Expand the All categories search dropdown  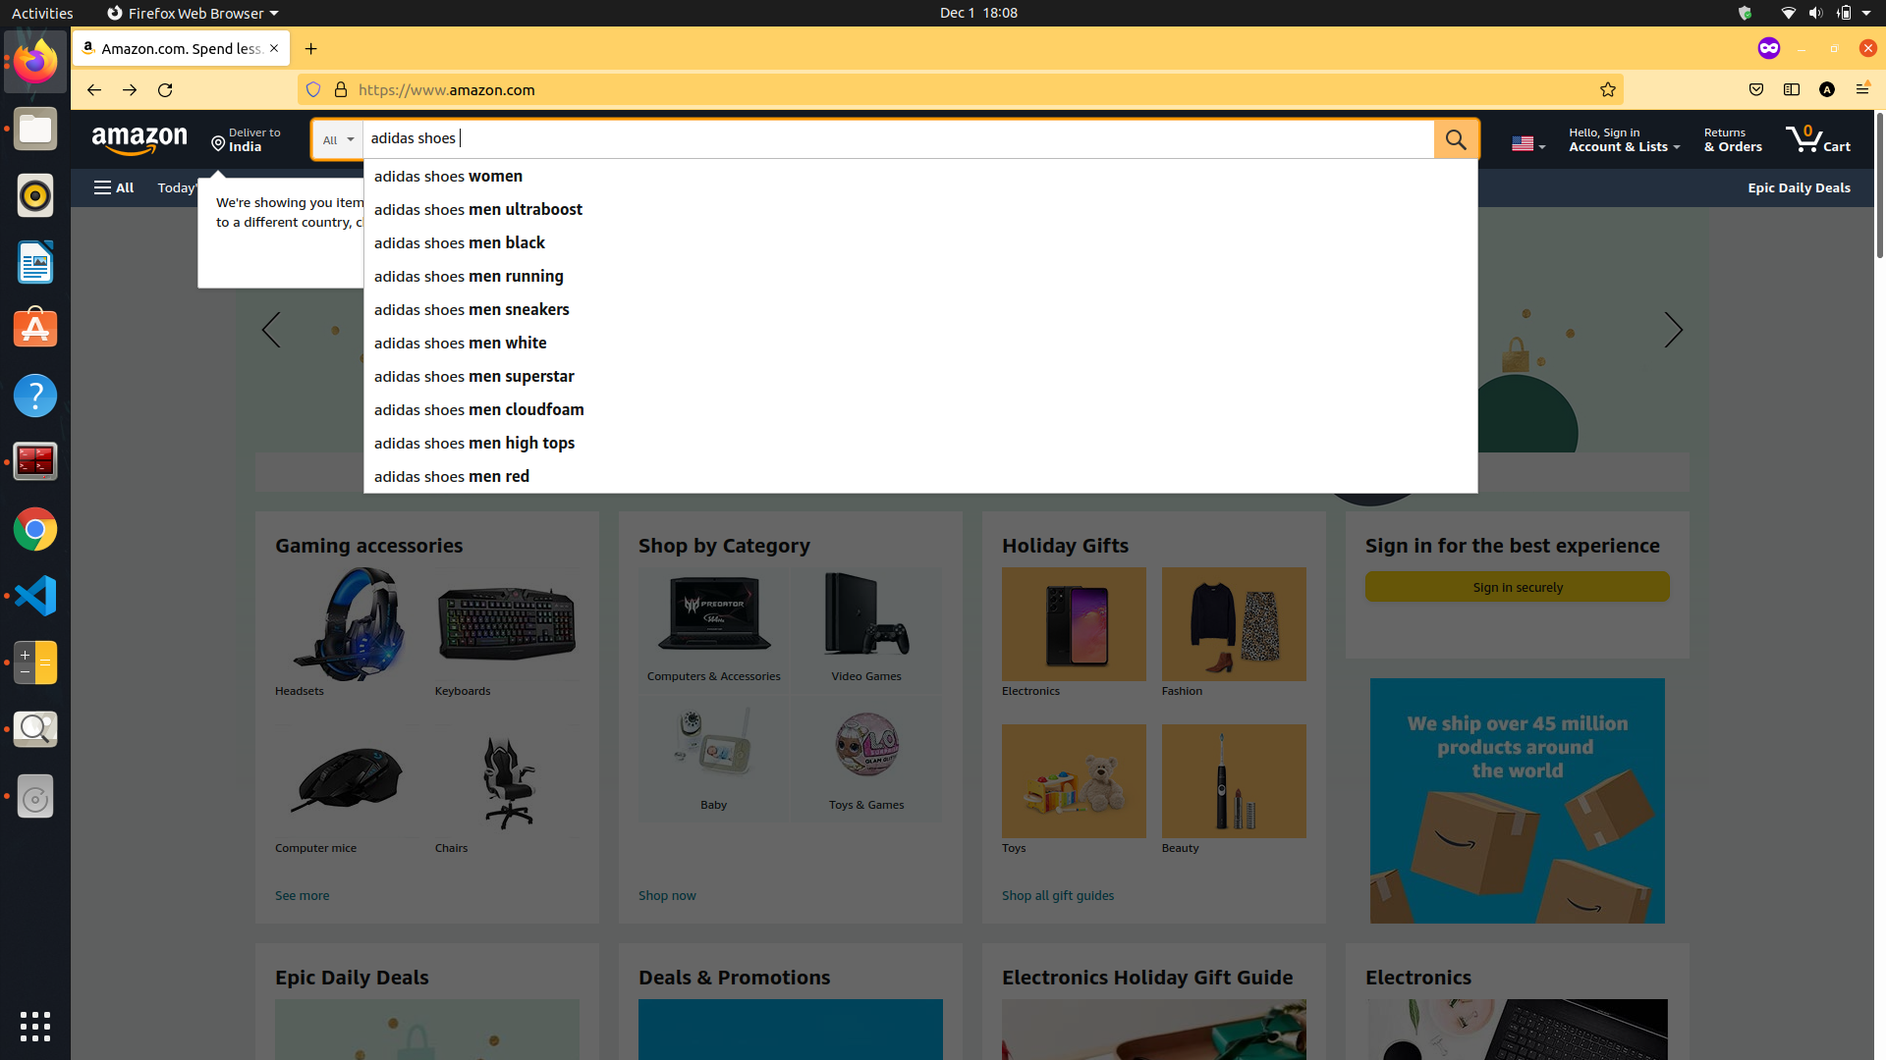[336, 138]
